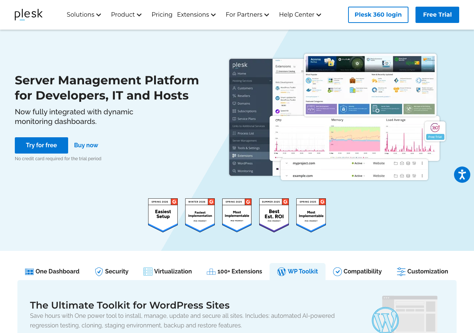Viewport: 474px width, 333px height.
Task: Open the Customization tab
Action: pos(423,272)
